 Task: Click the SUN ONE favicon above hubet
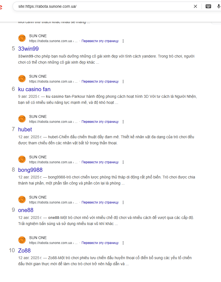coord(22,119)
